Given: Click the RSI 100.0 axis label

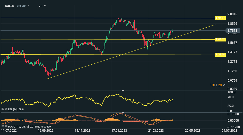Looking at the screenshot, I should click(231, 92).
